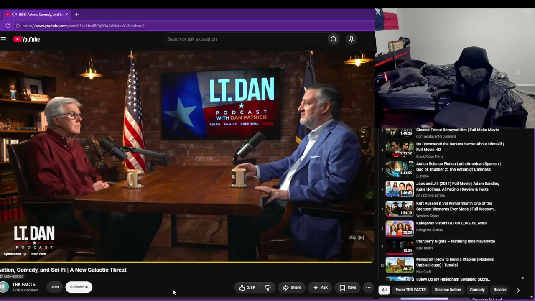Screen dimensions: 535x301
Task: Open the 1:54:10 Western Crown thumbnail
Action: 400,209
